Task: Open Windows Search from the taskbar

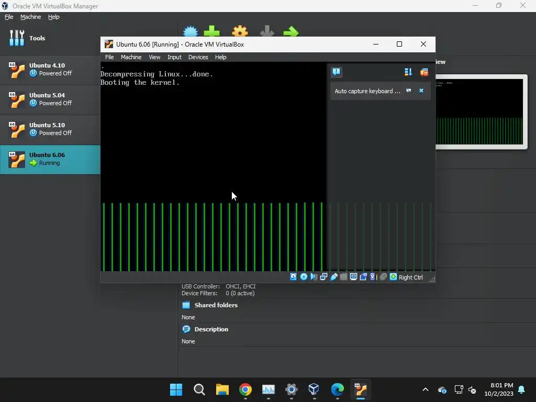Action: tap(199, 389)
